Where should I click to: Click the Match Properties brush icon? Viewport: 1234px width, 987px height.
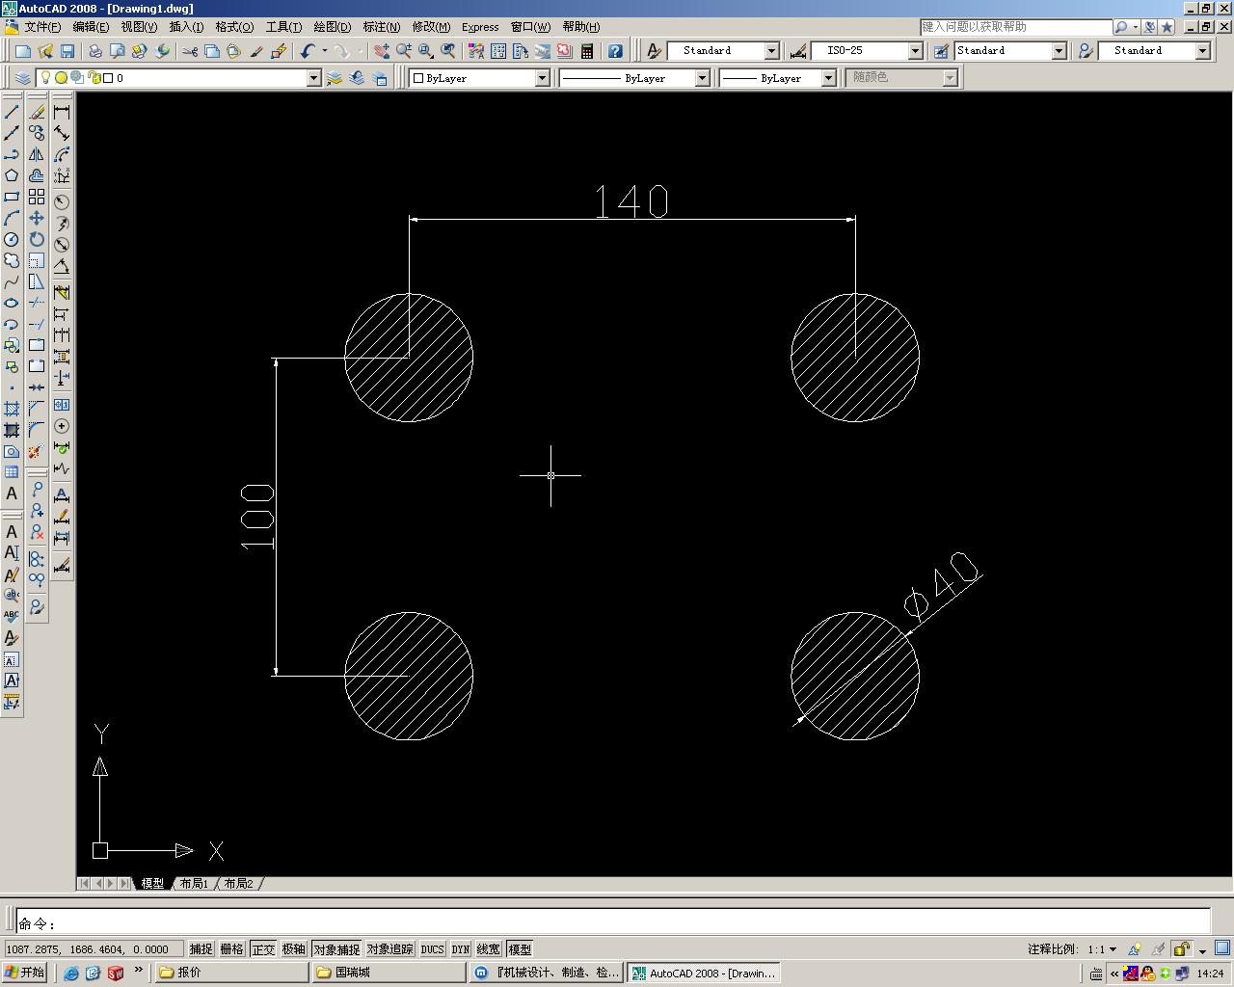(x=280, y=51)
